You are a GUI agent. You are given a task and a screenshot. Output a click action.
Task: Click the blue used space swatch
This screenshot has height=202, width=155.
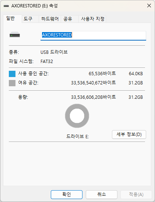tap(12, 74)
